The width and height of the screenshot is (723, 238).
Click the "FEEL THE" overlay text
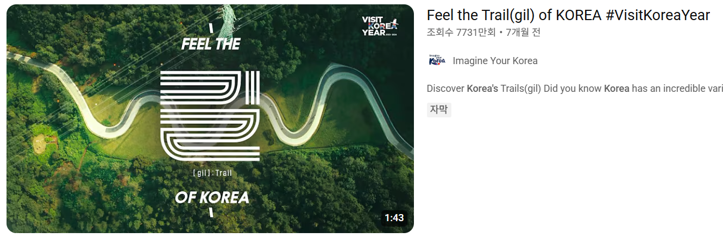(211, 45)
